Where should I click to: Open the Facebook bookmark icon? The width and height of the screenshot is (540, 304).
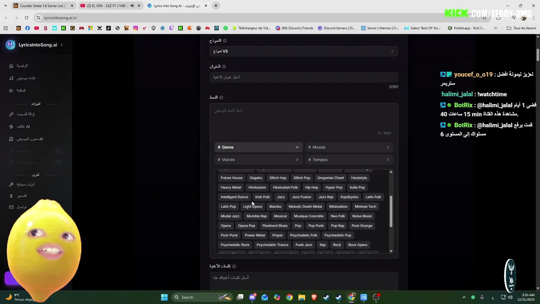coord(27,28)
